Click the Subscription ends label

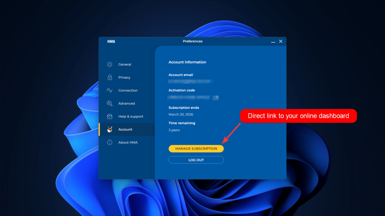183,108
